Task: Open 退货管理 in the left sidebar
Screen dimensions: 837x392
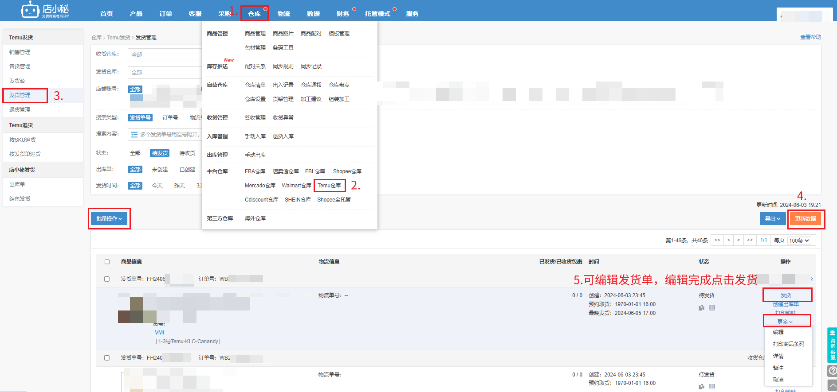Action: point(20,110)
